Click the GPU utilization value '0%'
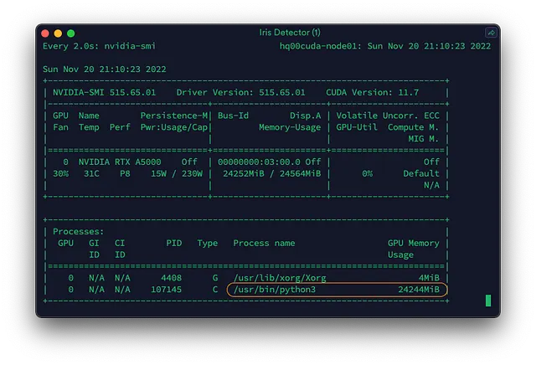Image resolution: width=536 pixels, height=365 pixels. click(367, 173)
